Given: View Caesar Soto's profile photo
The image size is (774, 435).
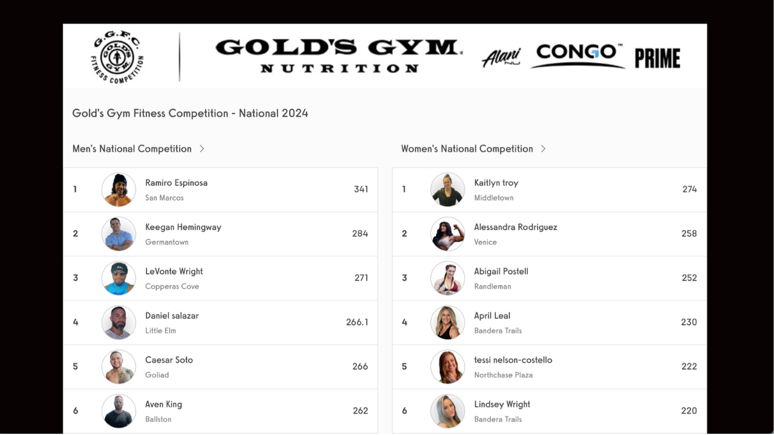Looking at the screenshot, I should click(119, 367).
